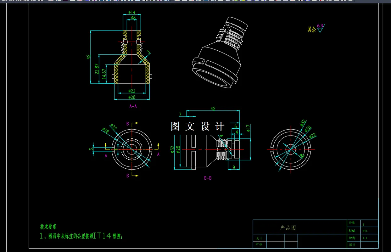Click the 技术要求 heading
Image resolution: width=391 pixels, height=252 pixels.
click(x=48, y=227)
